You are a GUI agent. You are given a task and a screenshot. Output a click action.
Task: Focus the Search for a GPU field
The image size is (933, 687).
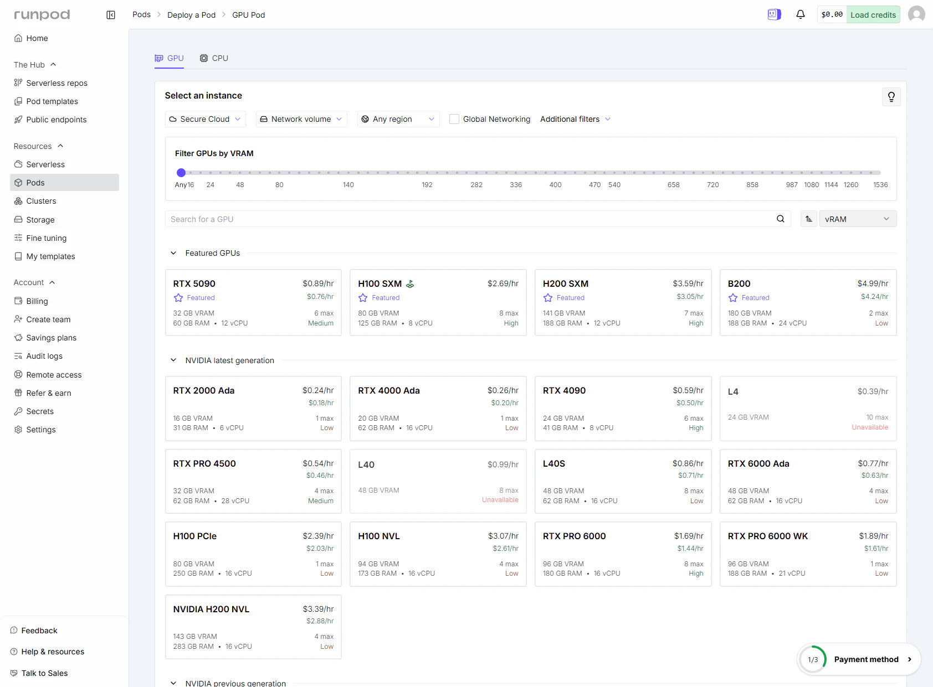coord(477,219)
